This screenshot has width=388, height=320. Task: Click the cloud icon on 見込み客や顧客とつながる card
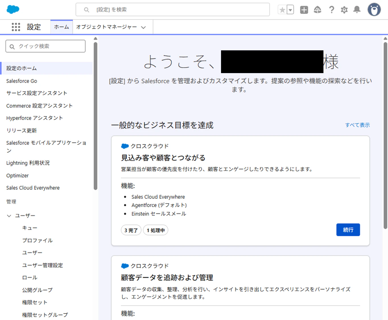[125, 146]
